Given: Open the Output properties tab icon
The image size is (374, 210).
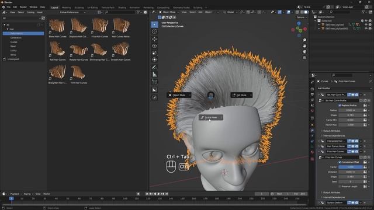Looking at the screenshot, I should pos(312,94).
